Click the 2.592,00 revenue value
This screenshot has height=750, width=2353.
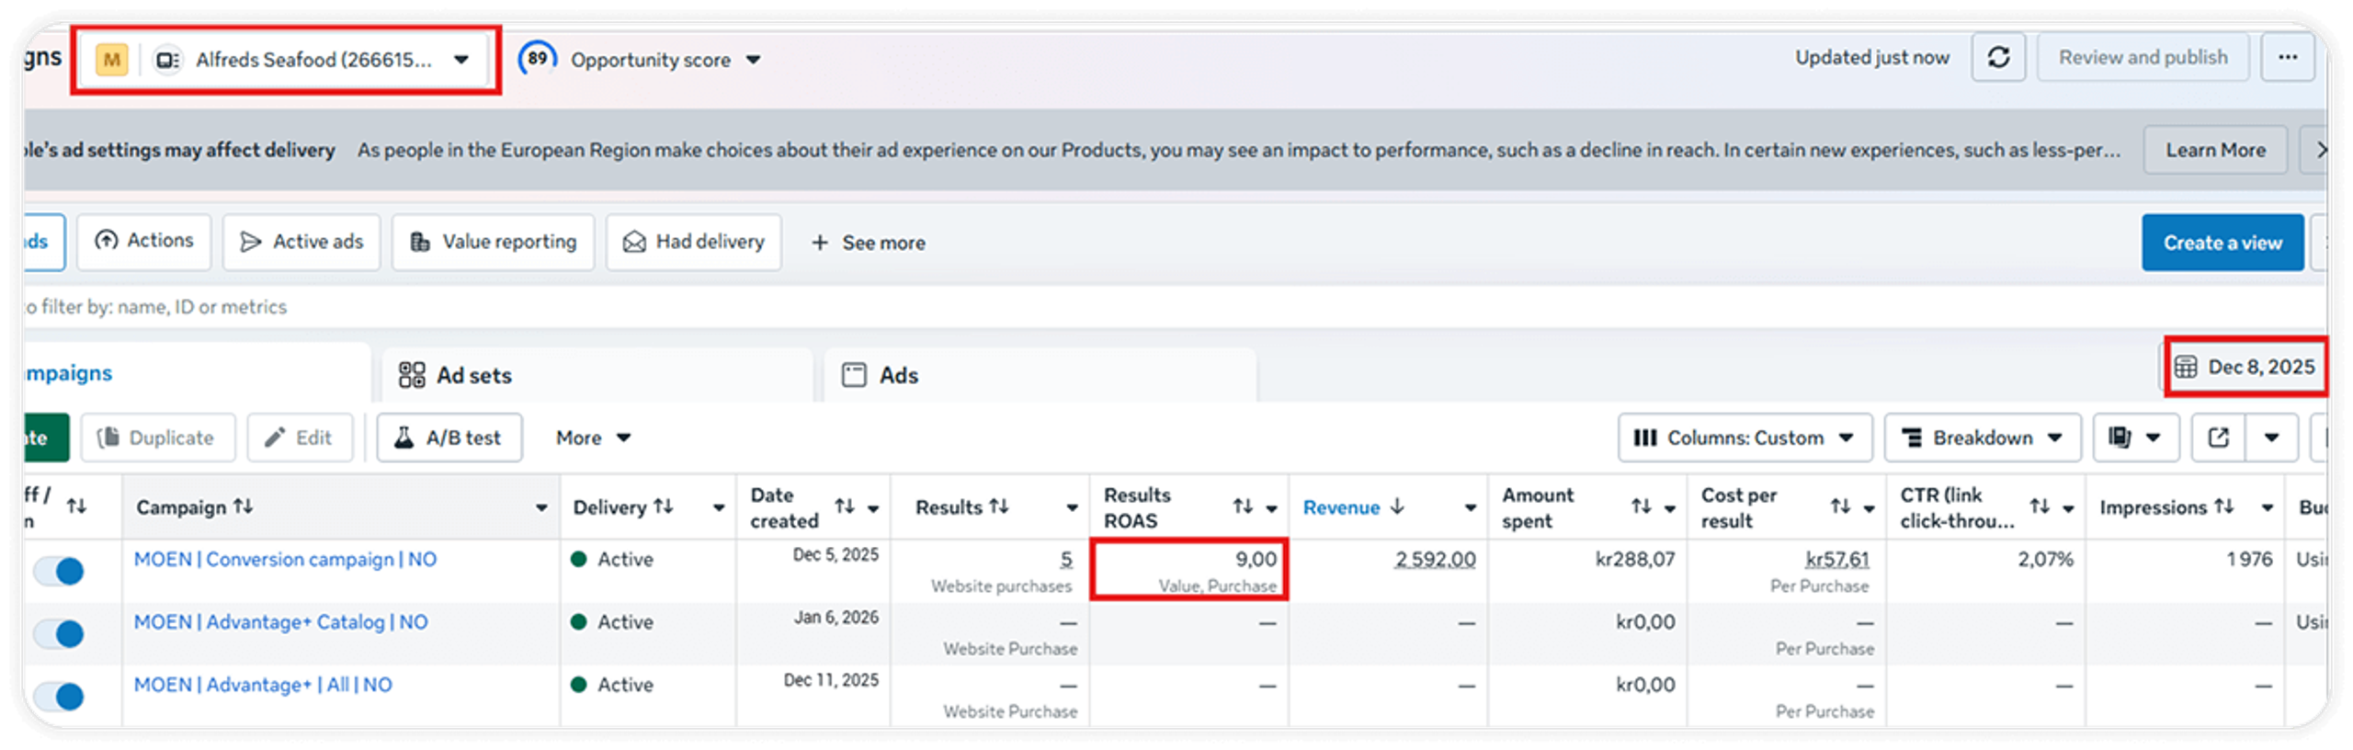click(x=1435, y=559)
